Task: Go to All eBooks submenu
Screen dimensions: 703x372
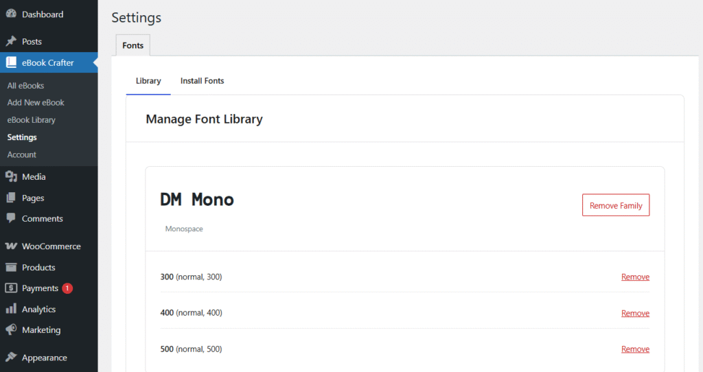Action: click(x=25, y=86)
